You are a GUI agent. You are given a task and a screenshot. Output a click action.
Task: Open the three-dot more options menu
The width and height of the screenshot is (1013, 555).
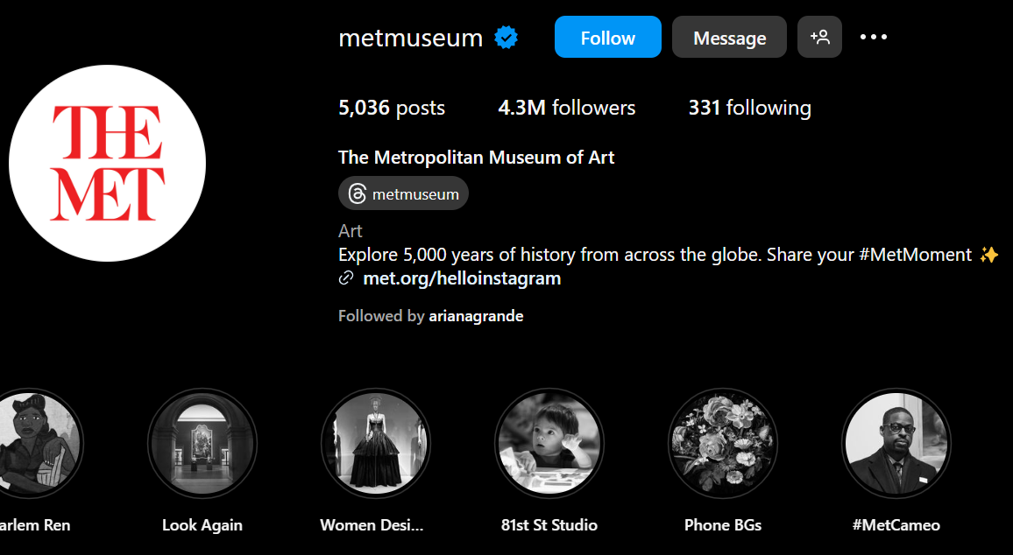tap(874, 37)
